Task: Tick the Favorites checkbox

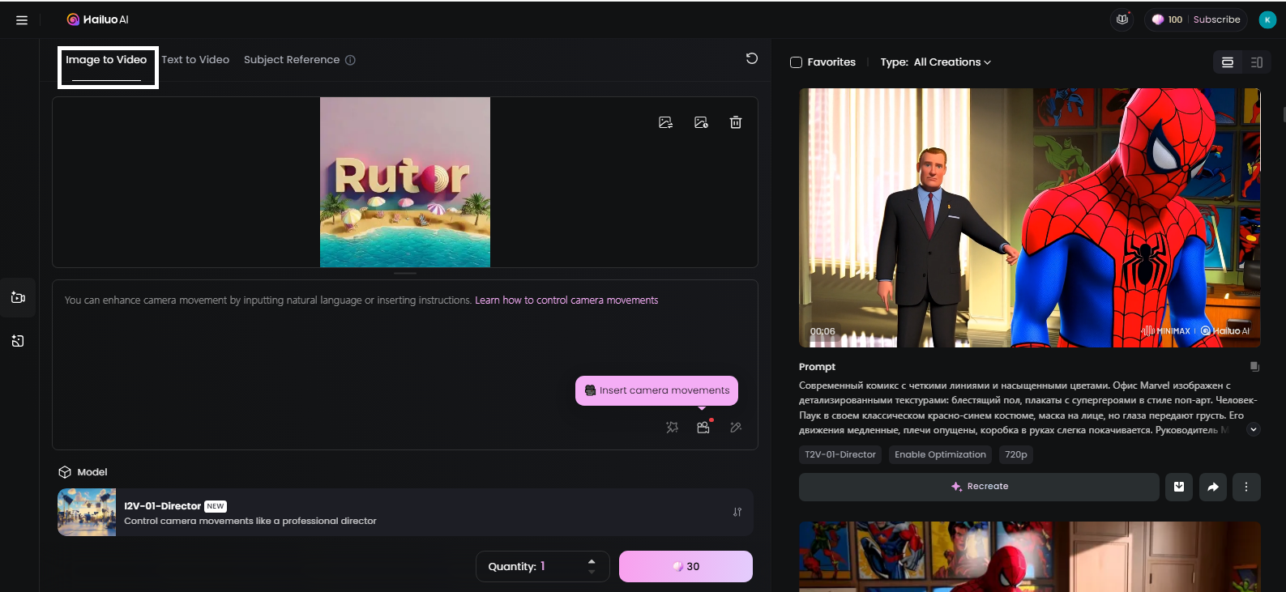Action: pyautogui.click(x=796, y=62)
